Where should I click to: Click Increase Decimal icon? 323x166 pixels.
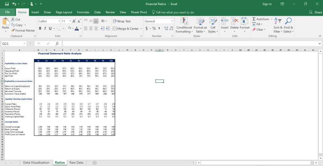(x=166, y=28)
